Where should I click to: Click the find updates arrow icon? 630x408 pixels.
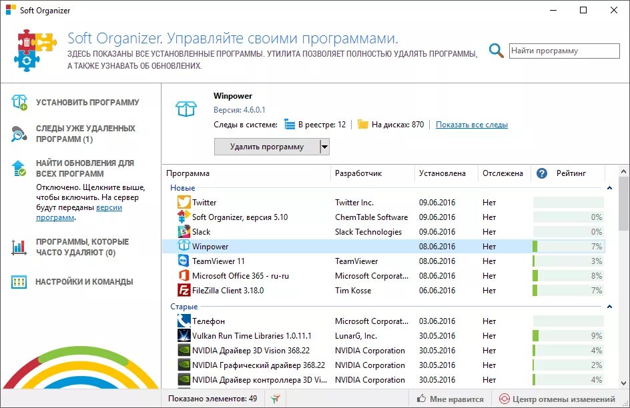point(19,168)
